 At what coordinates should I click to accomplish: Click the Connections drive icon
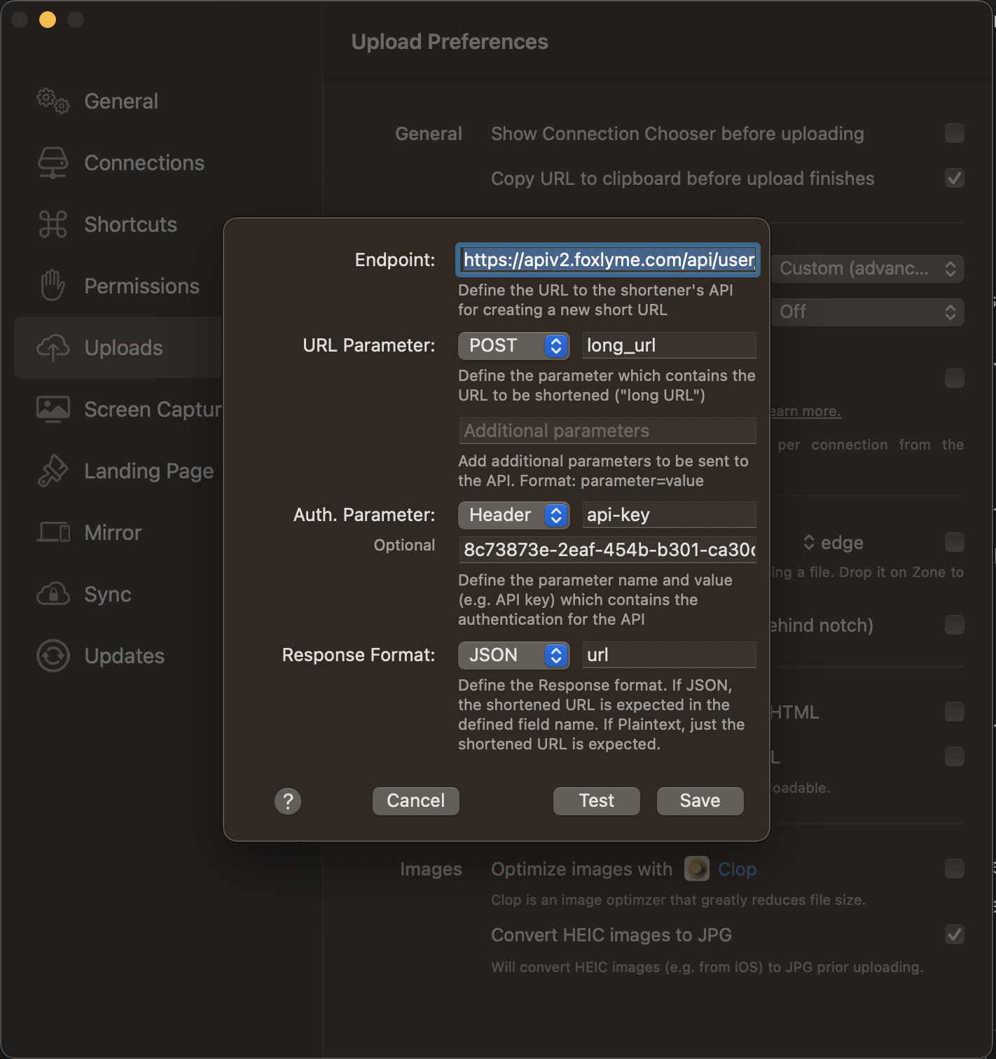(53, 163)
